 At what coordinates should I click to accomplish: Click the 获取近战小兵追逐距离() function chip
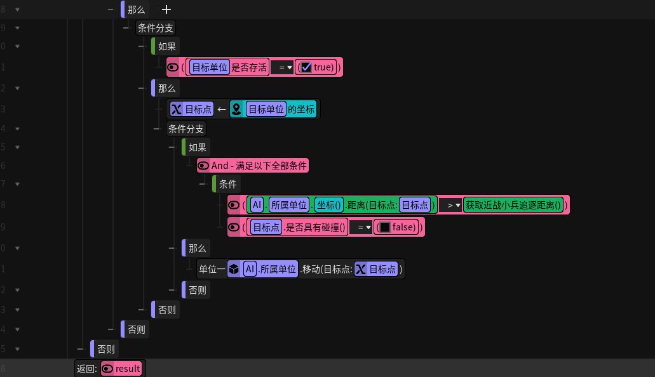click(513, 205)
